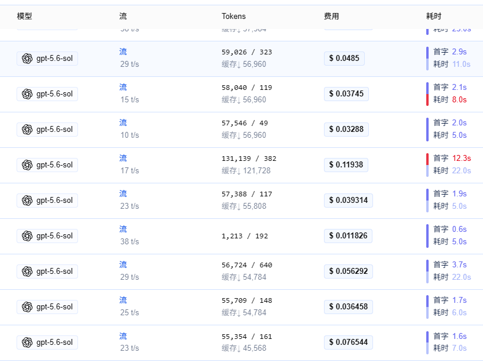This screenshot has width=483, height=362.
Task: Click the token count 59,026 / 323
Action: (247, 52)
